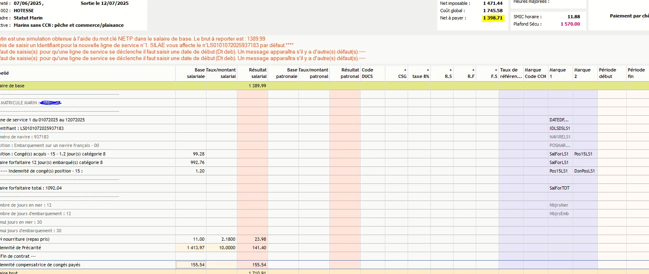Select the 'Congé(s) acquis - 15' row label

click(x=53, y=154)
